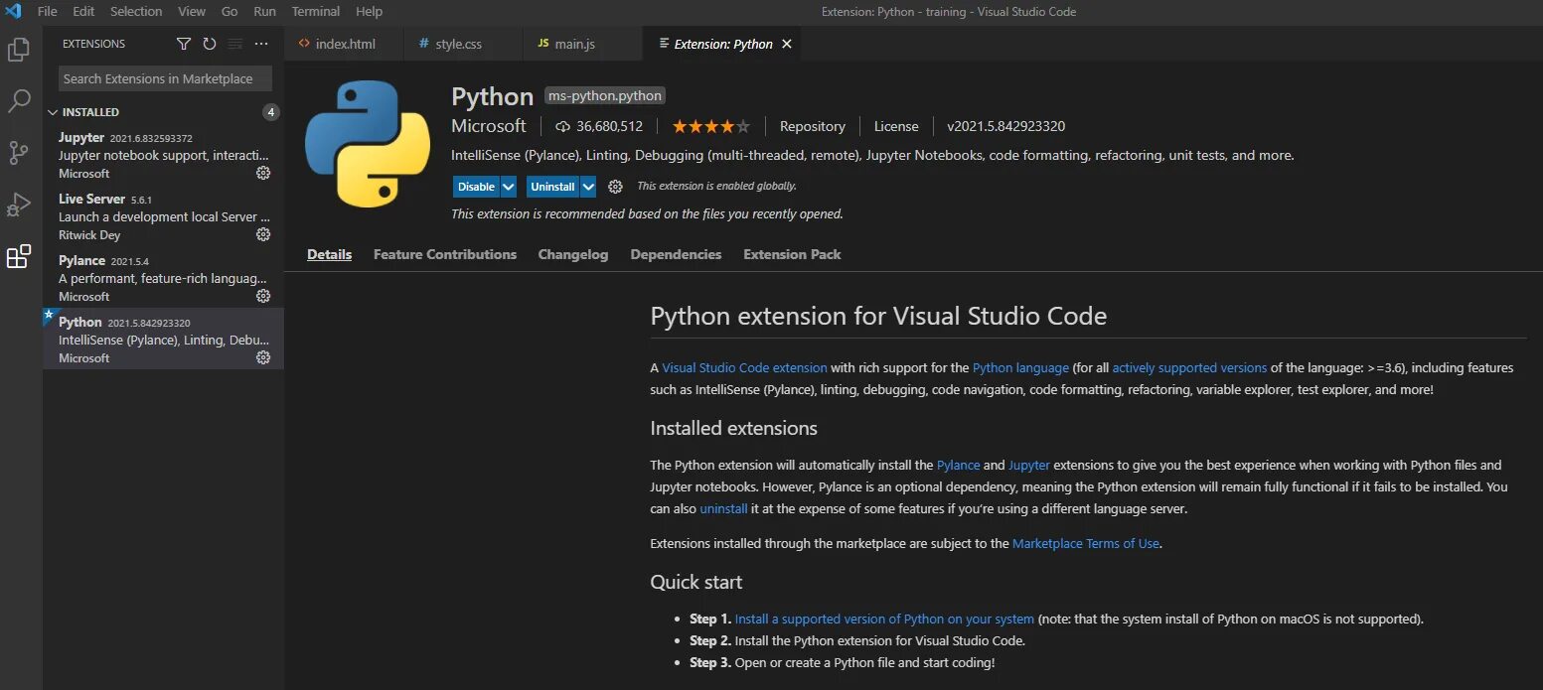This screenshot has height=690, width=1543.
Task: Open the Terminal menu
Action: pyautogui.click(x=315, y=11)
